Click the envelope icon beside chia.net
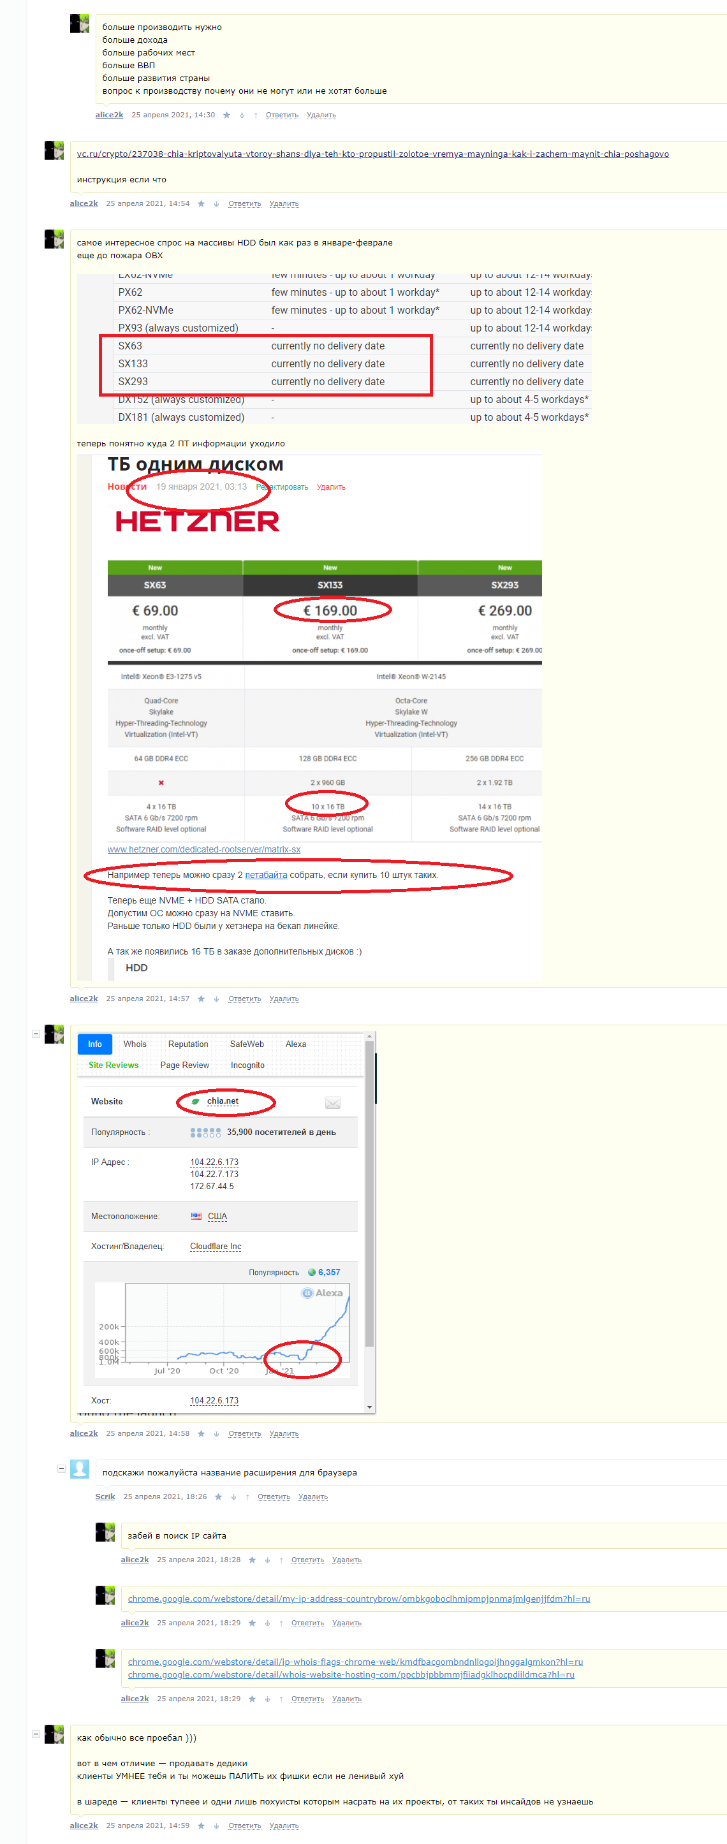This screenshot has width=727, height=1844. [x=332, y=1102]
